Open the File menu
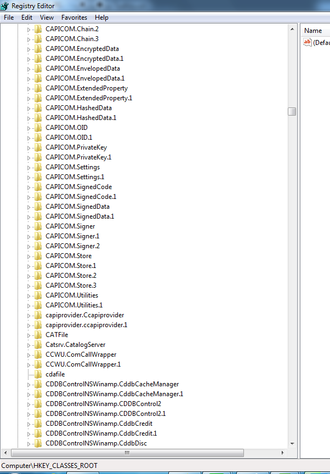This screenshot has height=474, width=330. coord(9,18)
